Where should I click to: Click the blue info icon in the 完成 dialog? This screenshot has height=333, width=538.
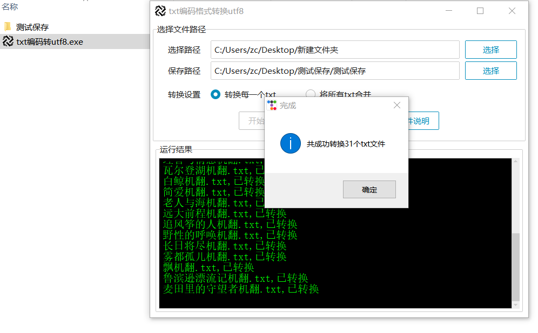click(290, 143)
